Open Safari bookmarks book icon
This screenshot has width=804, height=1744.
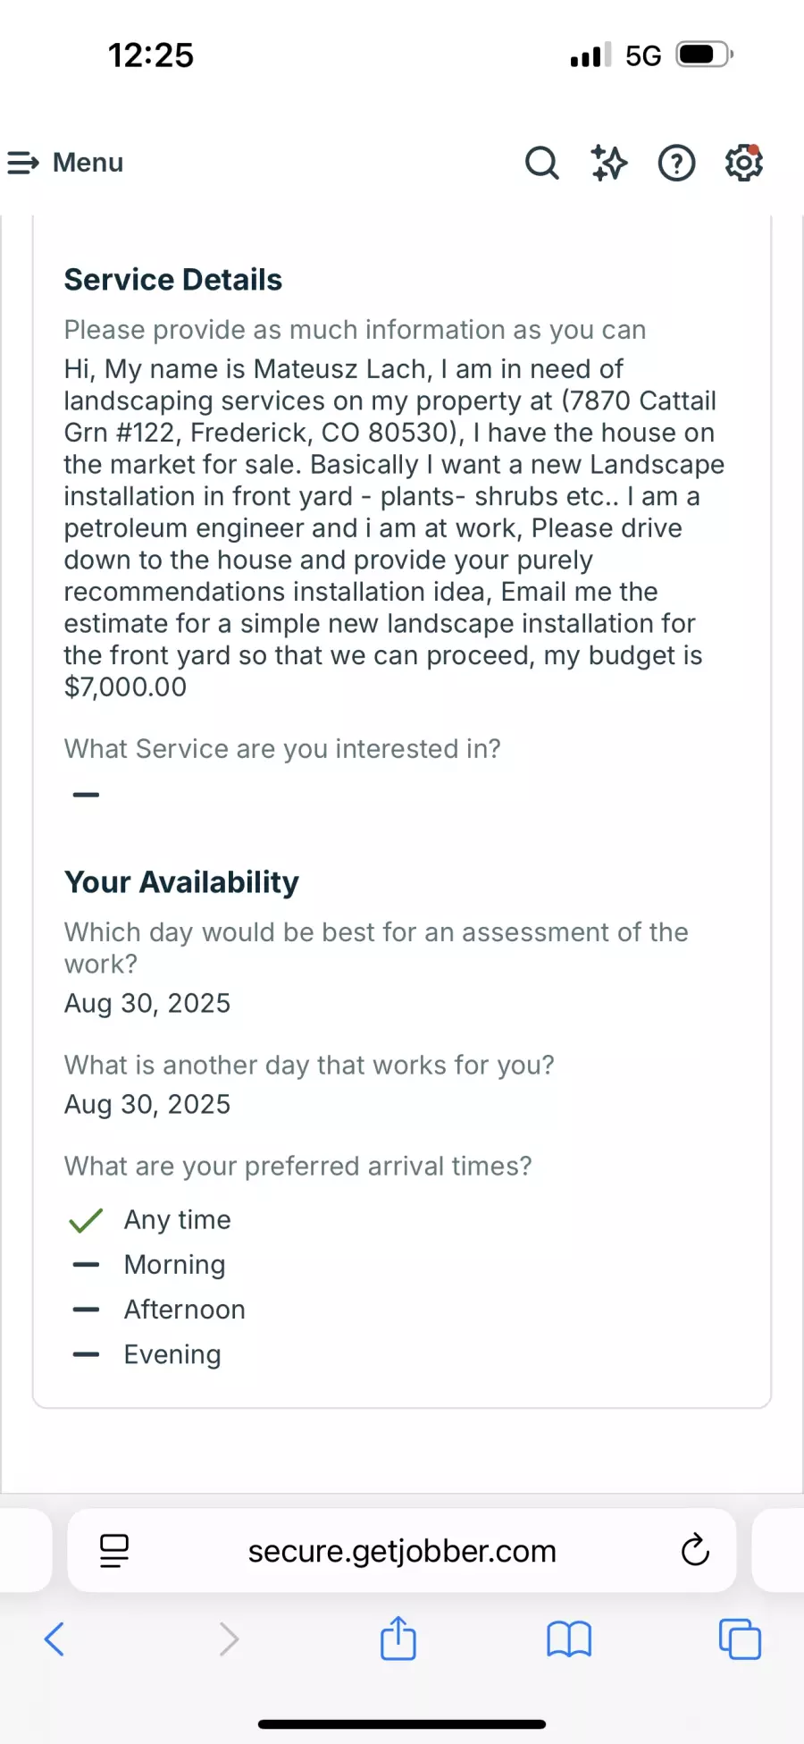tap(568, 1639)
